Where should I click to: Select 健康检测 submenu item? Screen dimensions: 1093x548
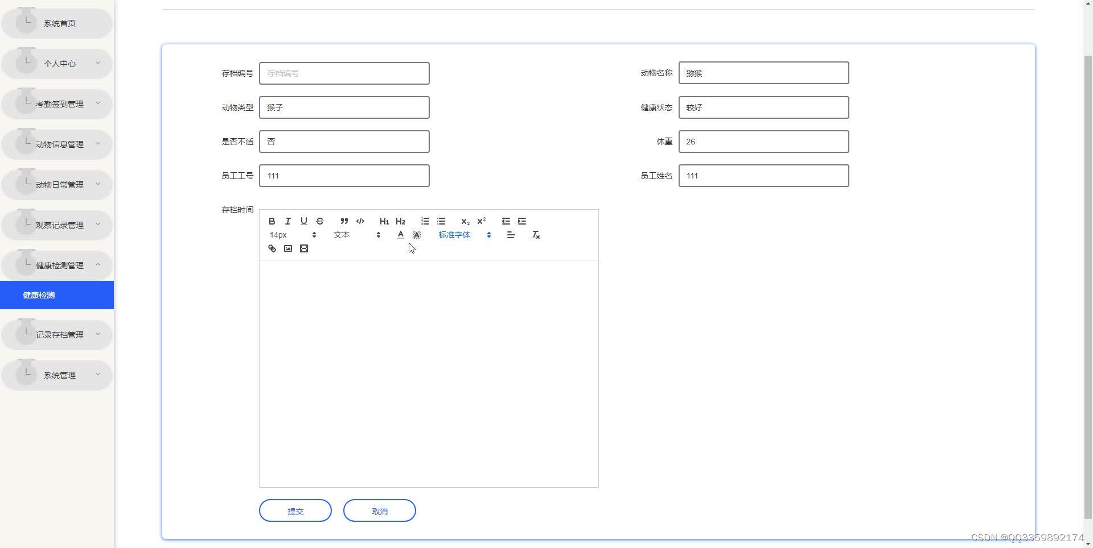[57, 295]
